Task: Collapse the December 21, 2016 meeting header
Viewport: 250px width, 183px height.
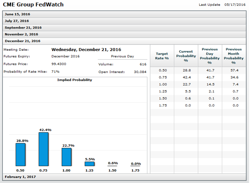Action: pyautogui.click(x=124, y=41)
